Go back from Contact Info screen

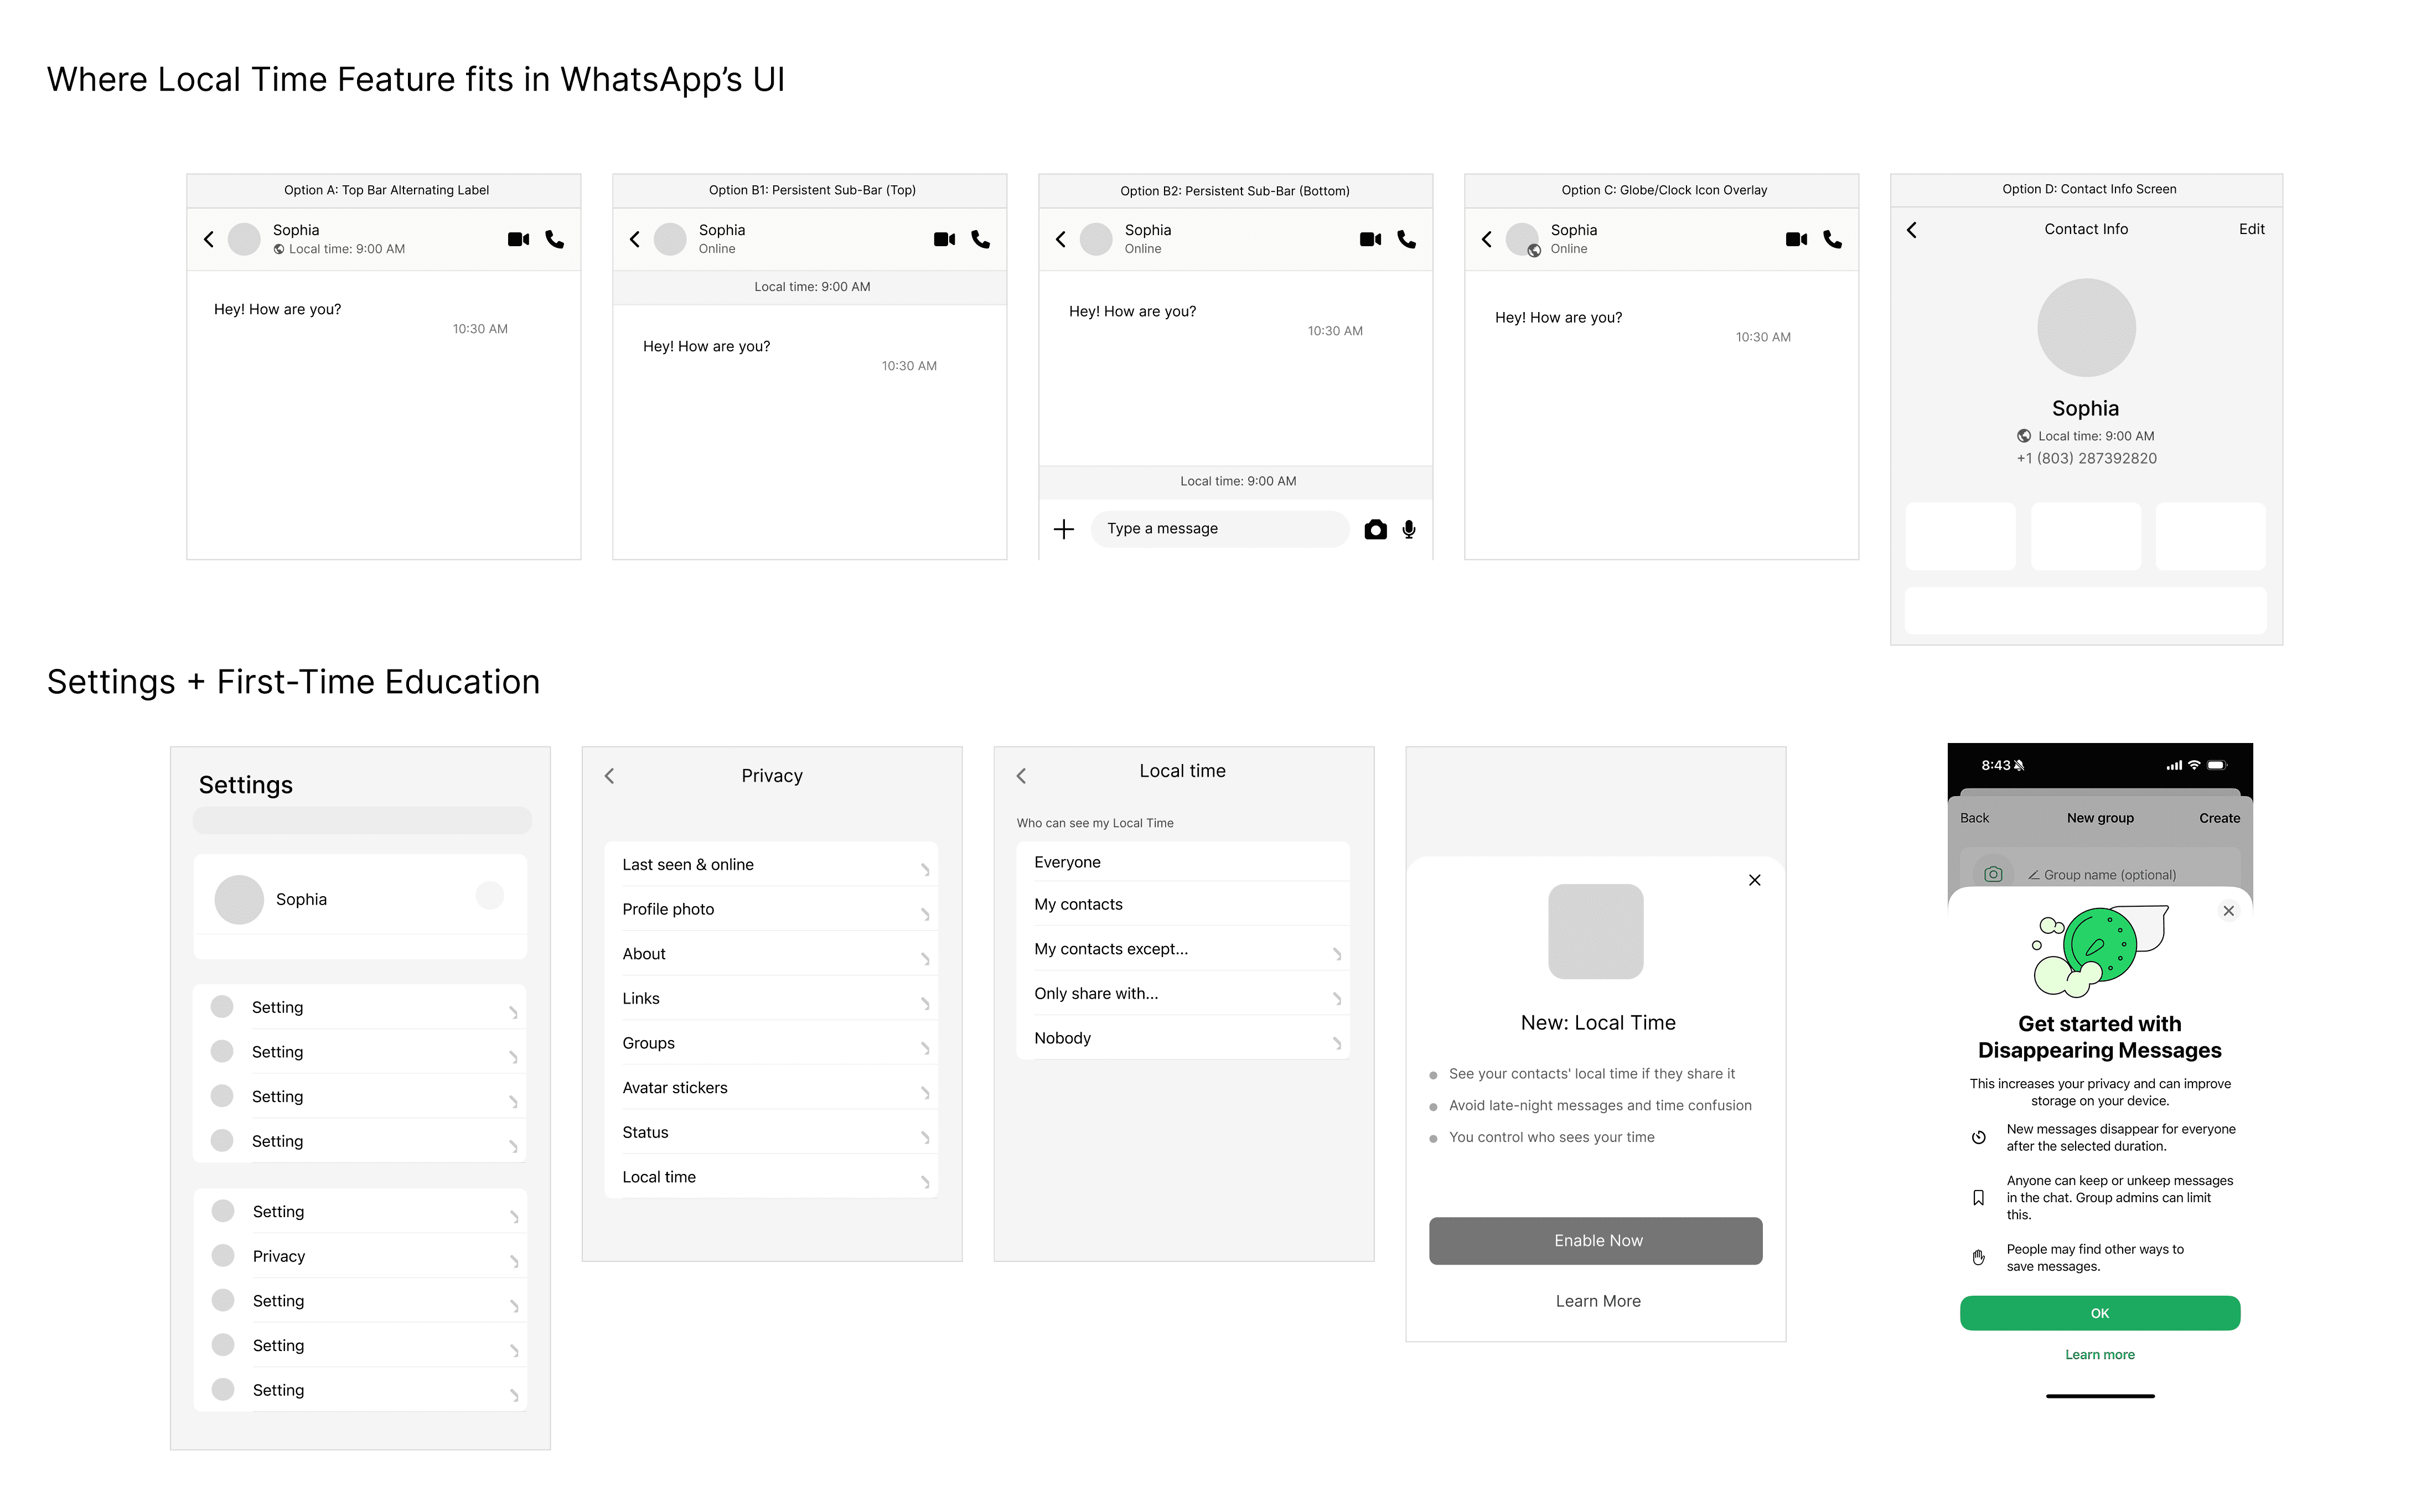[1912, 230]
